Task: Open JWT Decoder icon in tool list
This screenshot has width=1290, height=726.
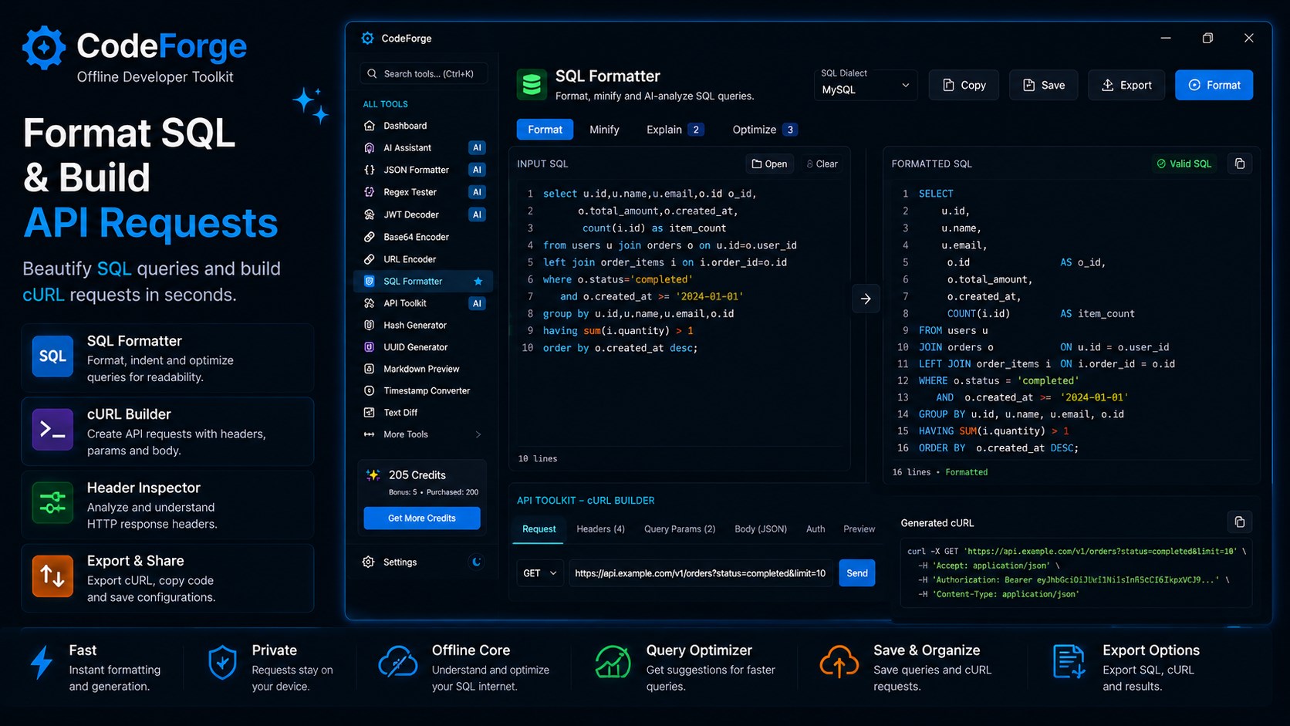Action: [370, 214]
